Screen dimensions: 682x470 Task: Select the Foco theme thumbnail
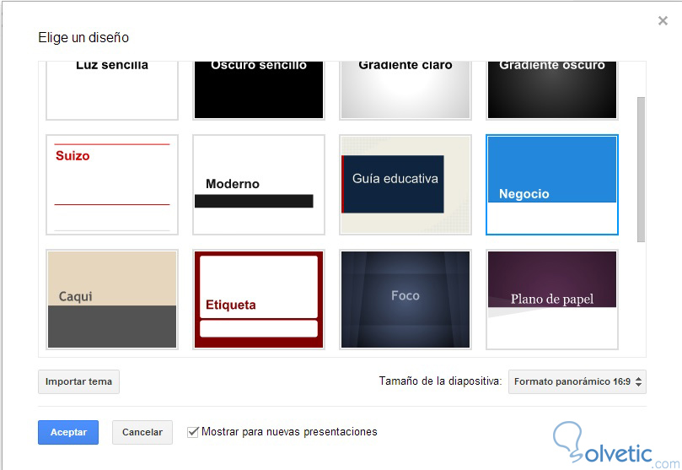(x=405, y=300)
